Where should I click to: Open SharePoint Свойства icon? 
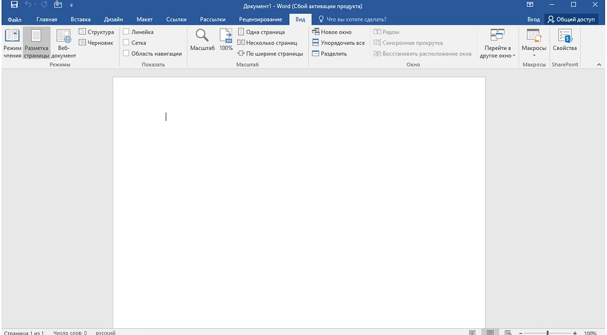[564, 39]
